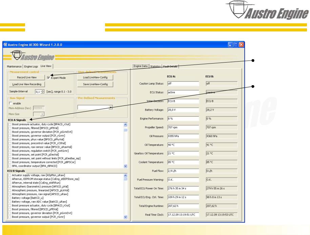Screen dimensions: 310x235
Task: Increase Sample-Interval with the spinner arrows
Action: [42, 91]
